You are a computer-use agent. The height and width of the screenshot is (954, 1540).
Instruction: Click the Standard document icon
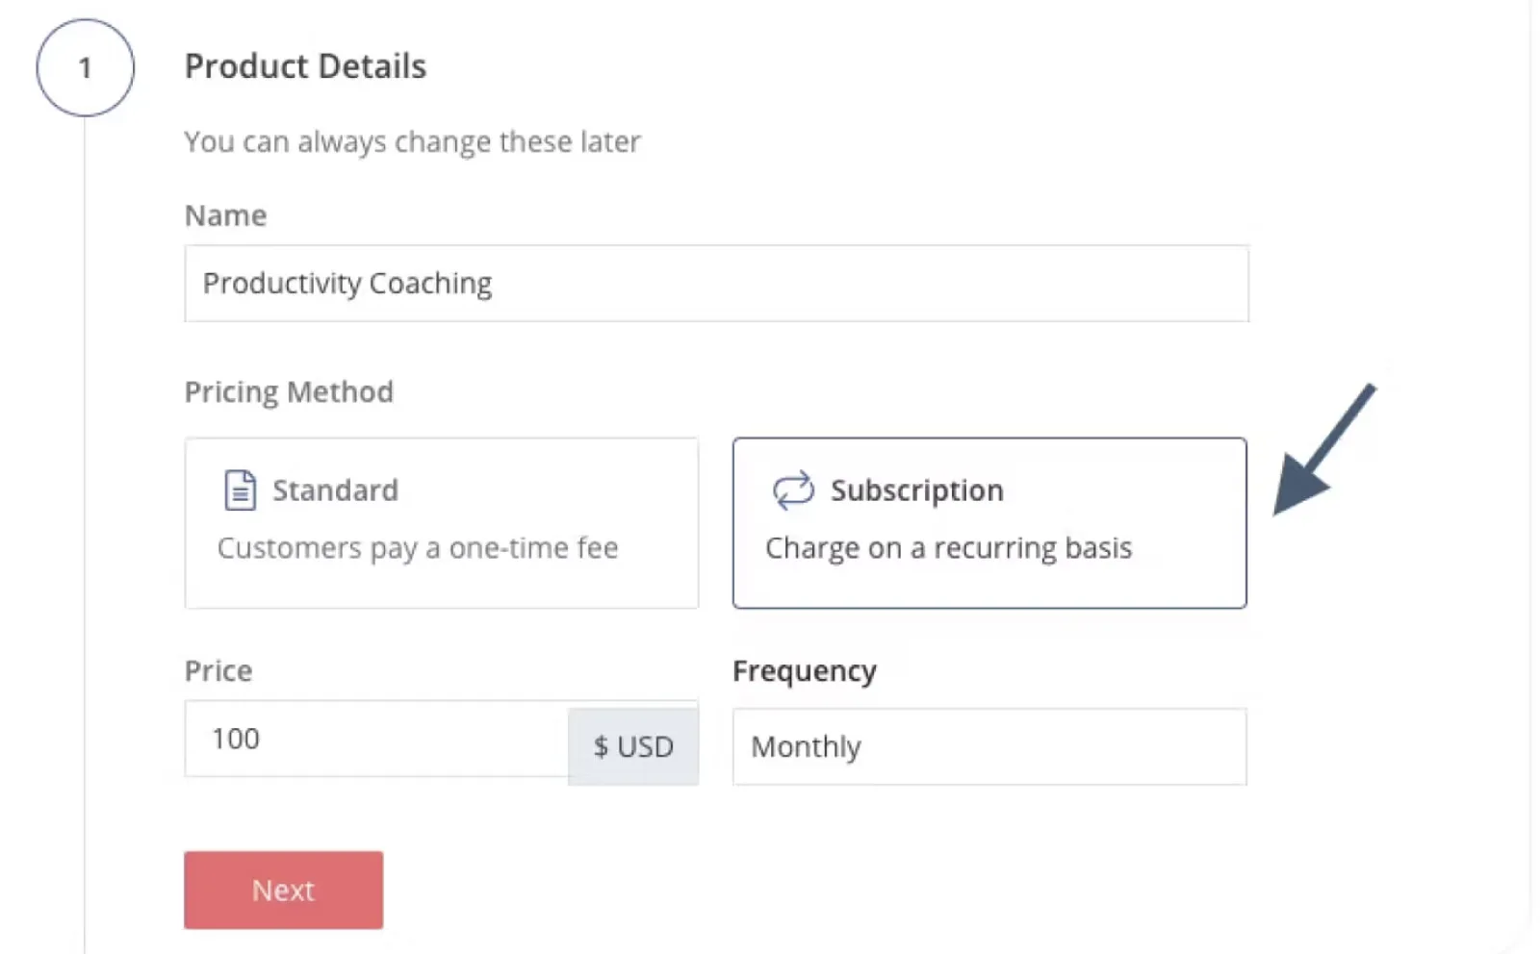click(x=240, y=490)
